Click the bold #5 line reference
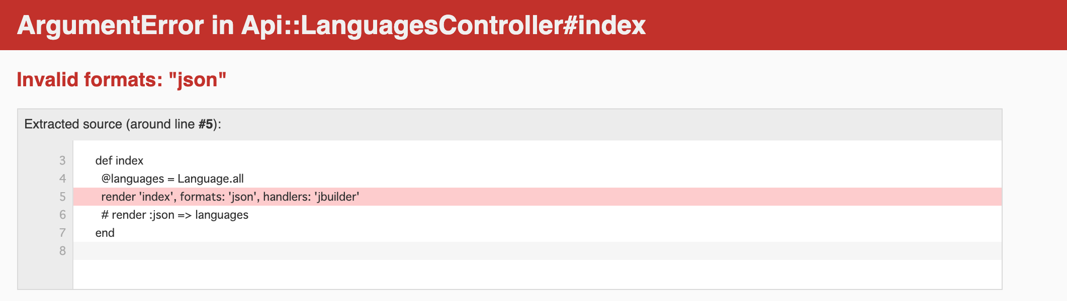1067x301 pixels. point(206,124)
